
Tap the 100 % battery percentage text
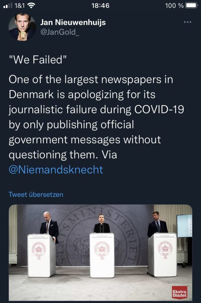[x=174, y=6]
